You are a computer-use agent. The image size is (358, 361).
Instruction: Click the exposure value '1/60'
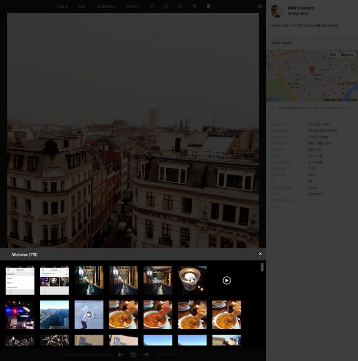point(312,168)
